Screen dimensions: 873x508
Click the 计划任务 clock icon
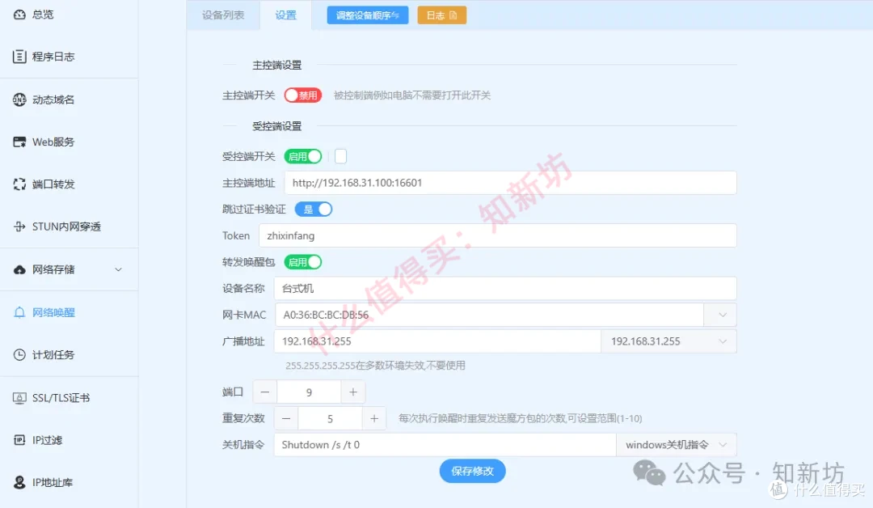click(19, 355)
